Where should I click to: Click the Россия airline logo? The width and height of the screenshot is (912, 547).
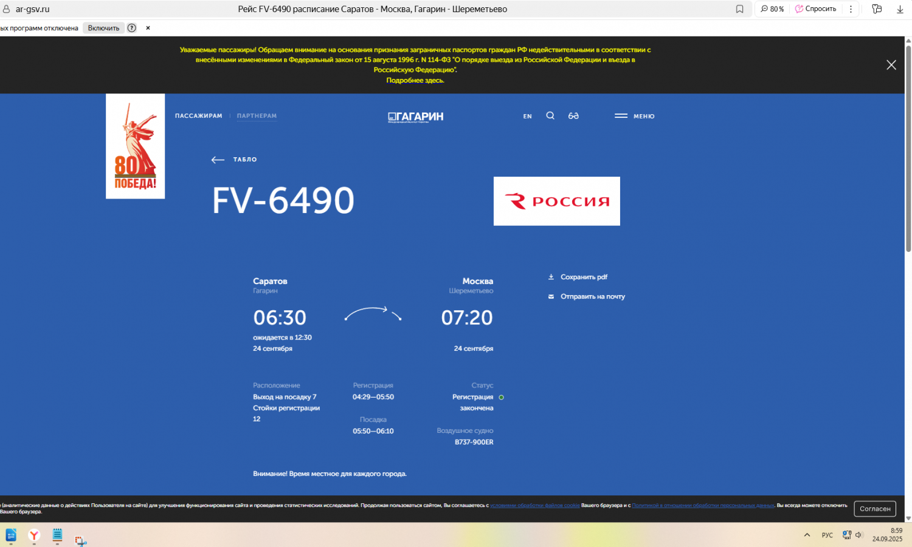(556, 202)
